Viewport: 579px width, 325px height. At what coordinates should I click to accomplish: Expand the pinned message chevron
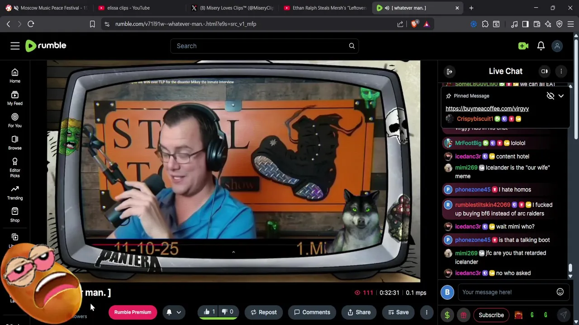[561, 96]
